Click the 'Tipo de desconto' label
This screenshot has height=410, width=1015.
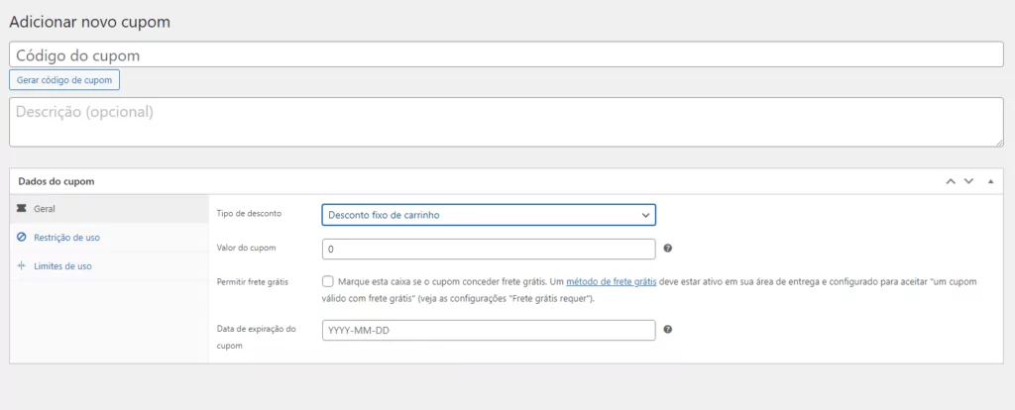tap(249, 213)
